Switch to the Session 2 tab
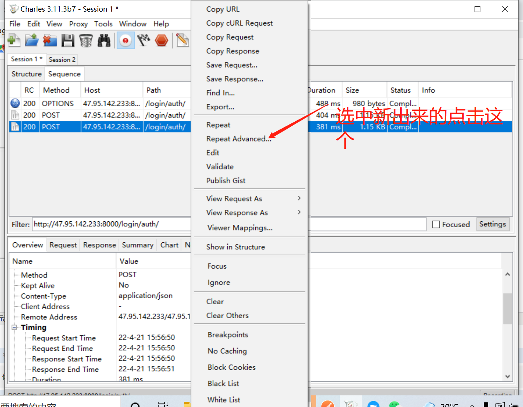 coord(62,59)
